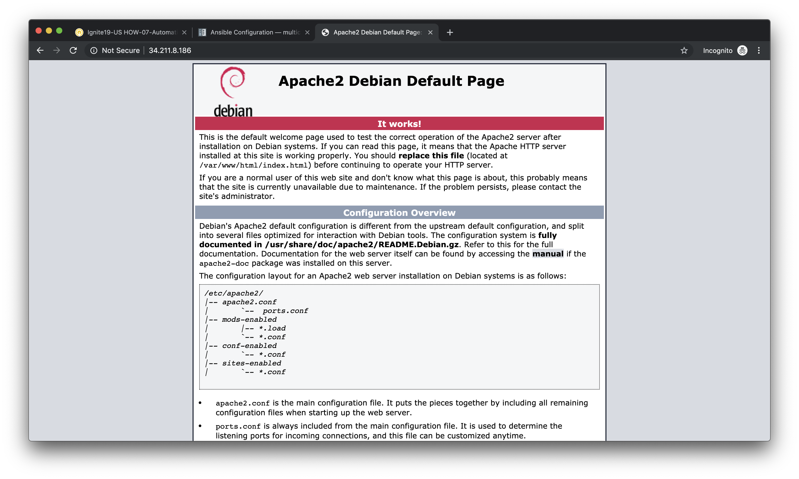Screen dimensions: 799x479
Task: Bookmark this page with the star
Action: point(684,51)
